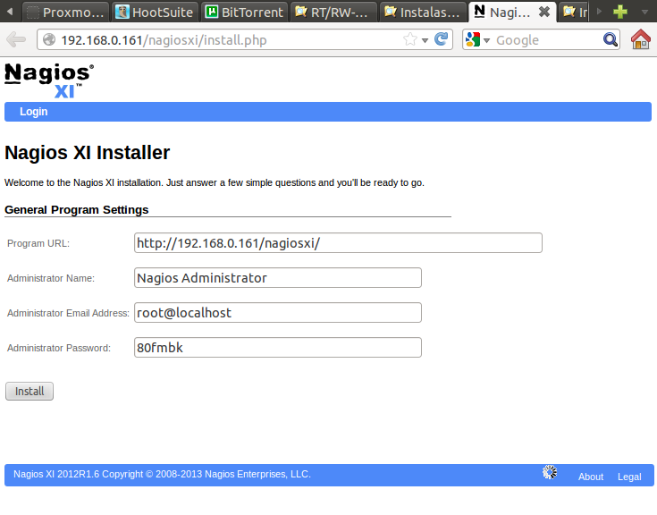Bookmark this page with the star icon
657x515 pixels.
410,39
